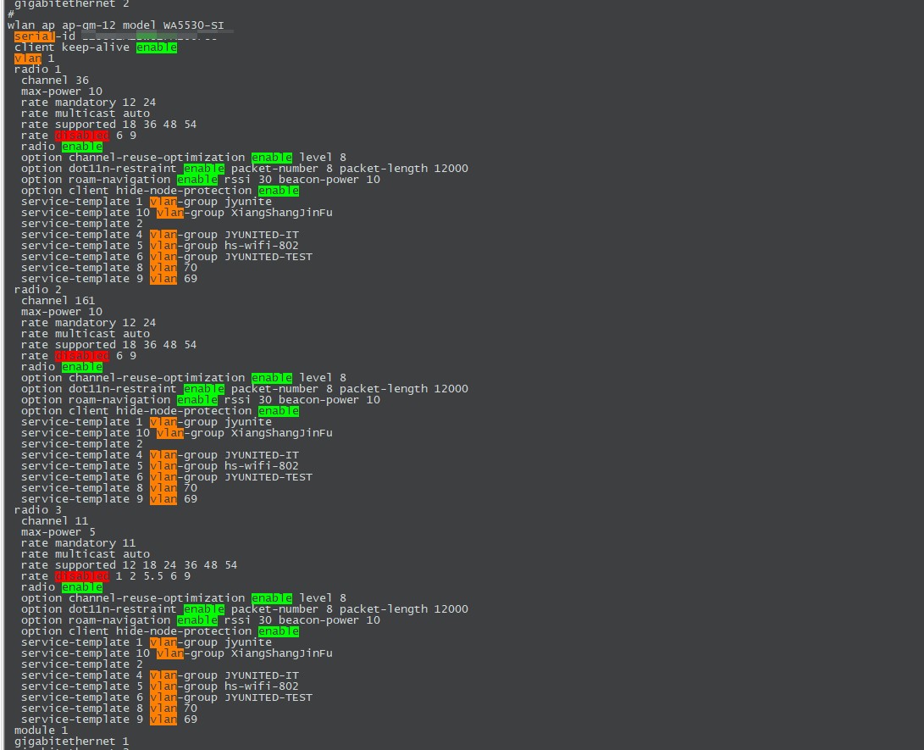Click green 'enable' in client keep-alive line
924x750 pixels.
coord(156,47)
